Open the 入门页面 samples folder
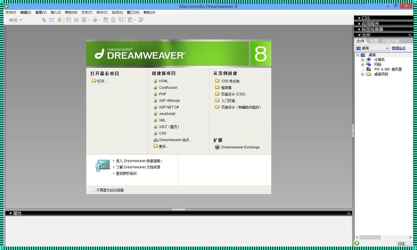Image resolution: width=417 pixels, height=250 pixels. (225, 101)
